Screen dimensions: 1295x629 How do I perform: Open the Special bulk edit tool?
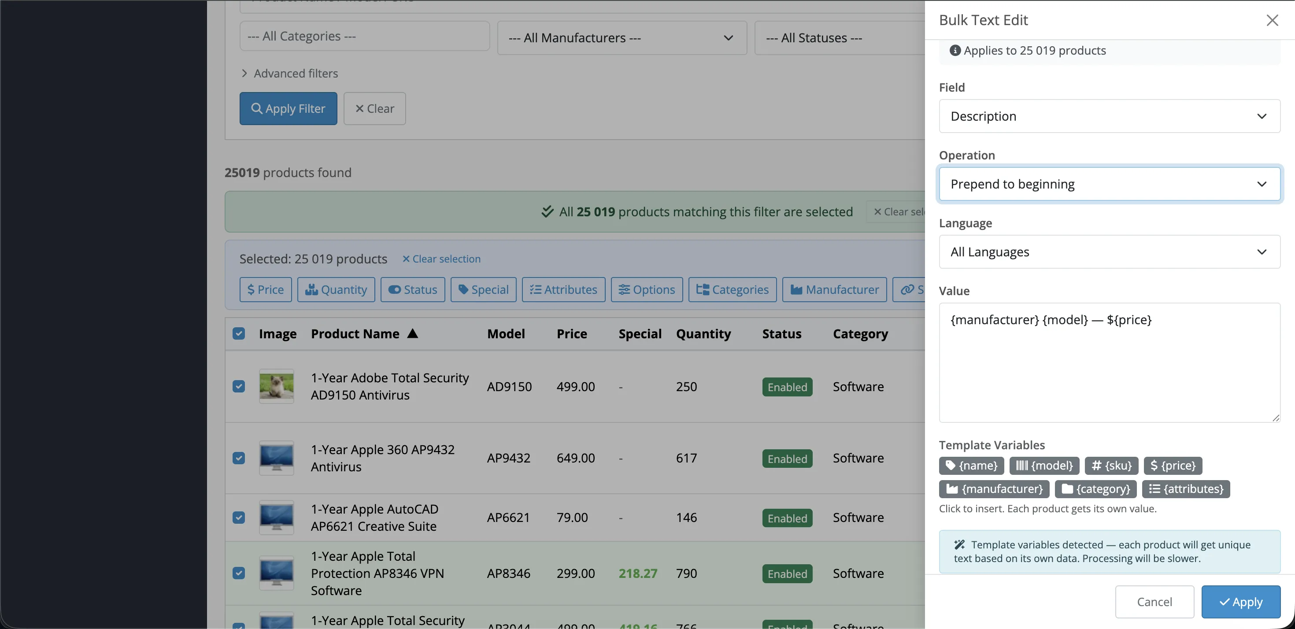point(483,289)
